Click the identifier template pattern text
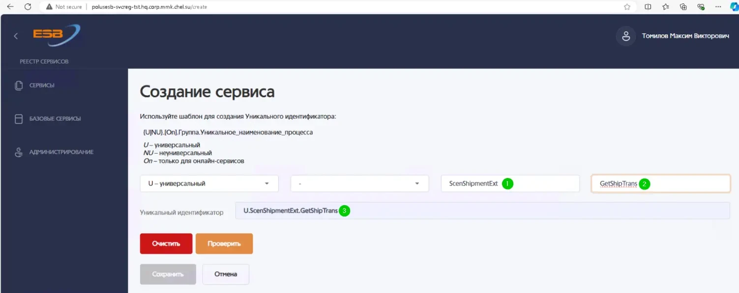The height and width of the screenshot is (293, 739). [x=228, y=133]
